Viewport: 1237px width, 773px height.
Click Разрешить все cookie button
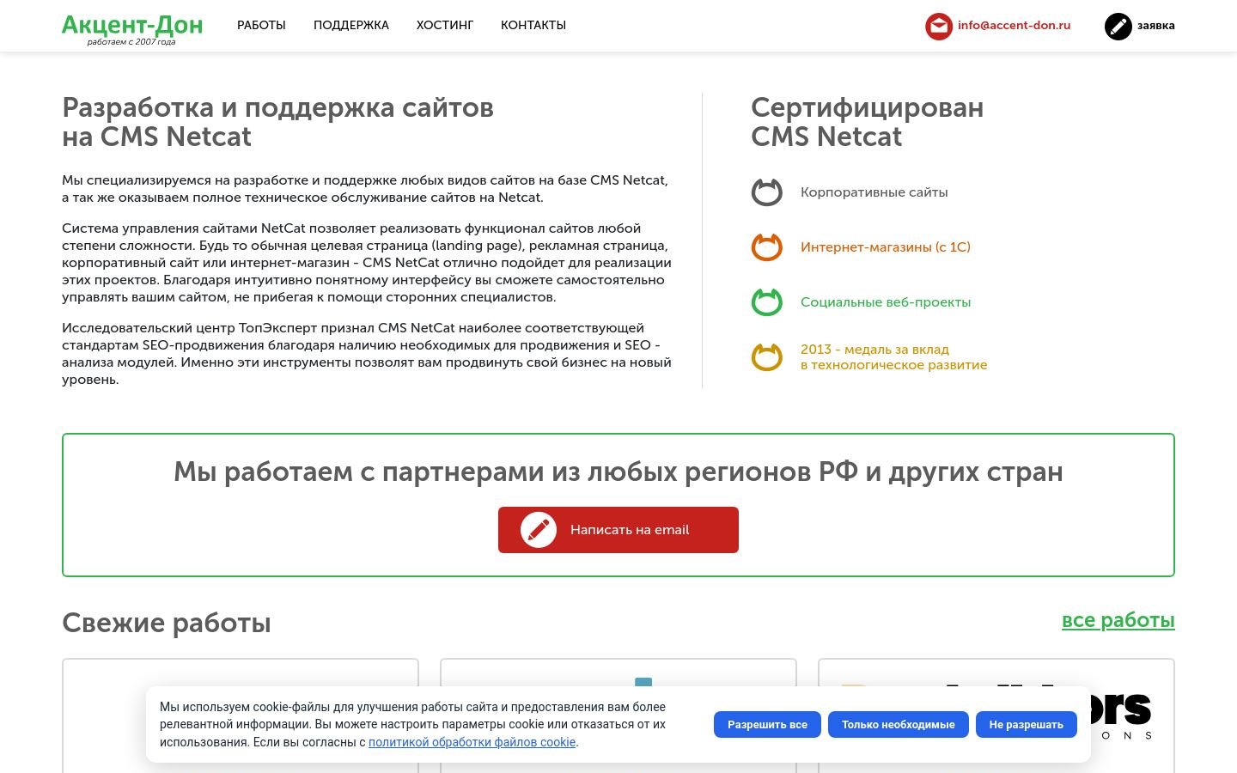tap(767, 725)
